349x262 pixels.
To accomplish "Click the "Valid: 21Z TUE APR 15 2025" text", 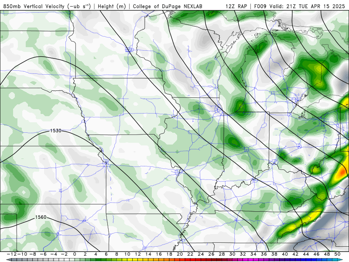I will [307, 6].
